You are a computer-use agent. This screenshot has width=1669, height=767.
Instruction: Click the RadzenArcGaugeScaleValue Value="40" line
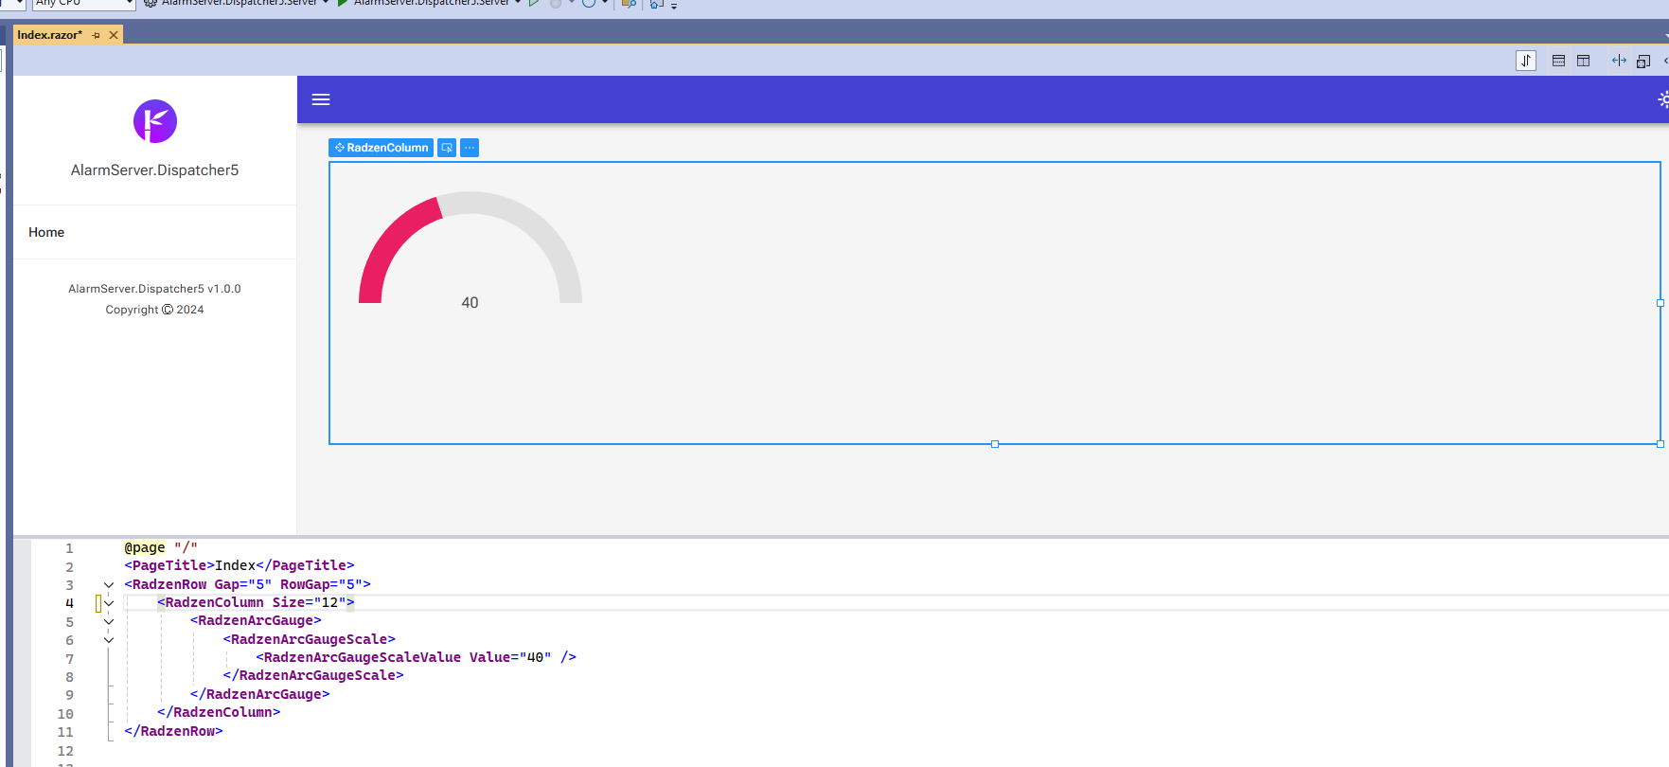coord(416,657)
